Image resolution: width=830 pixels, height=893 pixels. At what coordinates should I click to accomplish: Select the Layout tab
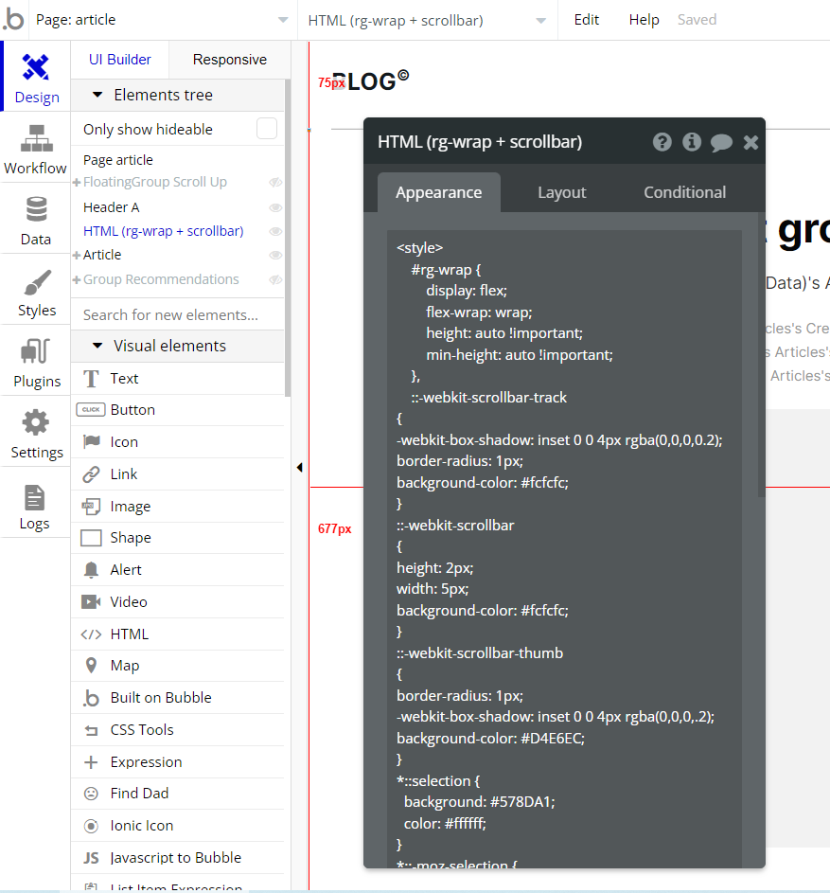click(562, 192)
